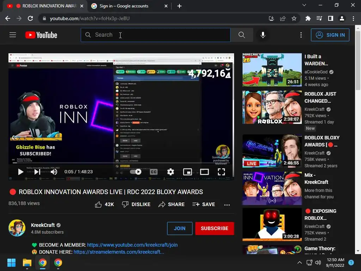Click the search magnifier button
Viewport: 361px width, 271px height.
242,35
